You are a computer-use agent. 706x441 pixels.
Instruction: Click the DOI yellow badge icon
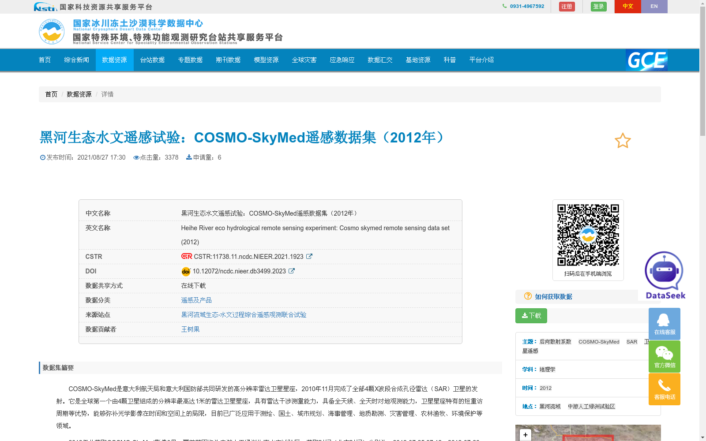point(186,271)
